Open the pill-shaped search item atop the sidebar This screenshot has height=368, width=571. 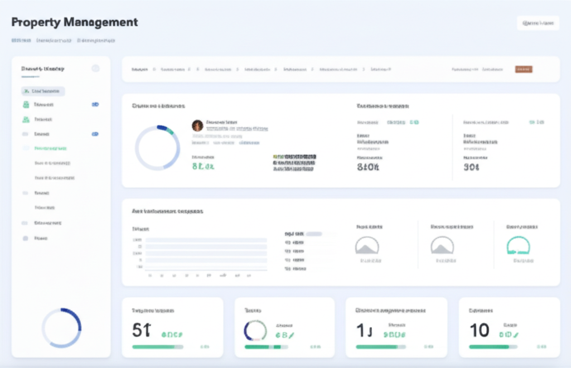coord(42,91)
